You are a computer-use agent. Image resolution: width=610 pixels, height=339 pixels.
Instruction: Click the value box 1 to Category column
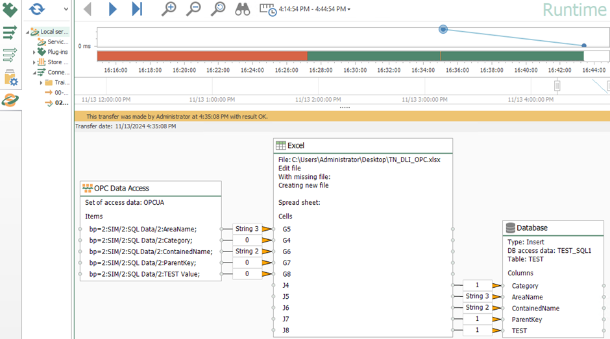pyautogui.click(x=478, y=285)
